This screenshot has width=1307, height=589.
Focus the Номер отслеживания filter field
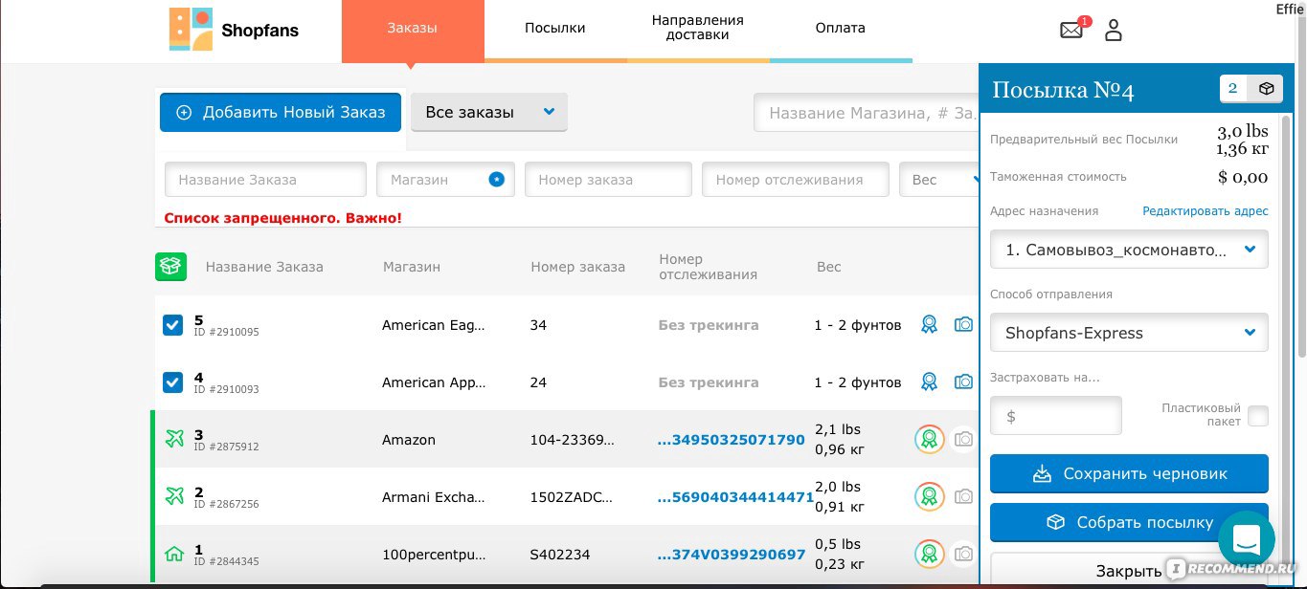coord(796,180)
